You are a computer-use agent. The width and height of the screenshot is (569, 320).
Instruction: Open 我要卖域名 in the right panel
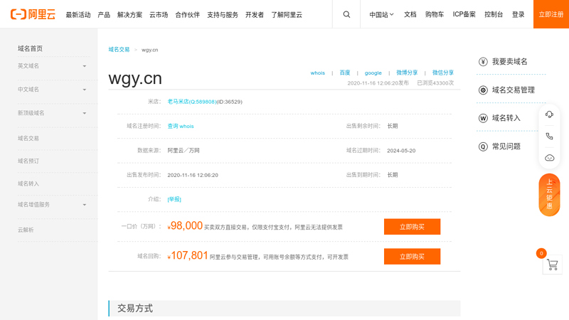coord(509,62)
